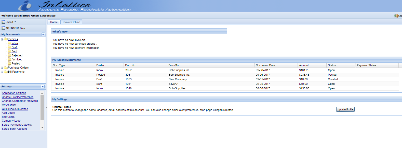Click the Settings list scrollbar down arrow
Viewport: 402px width, 148px height.
coord(42,127)
